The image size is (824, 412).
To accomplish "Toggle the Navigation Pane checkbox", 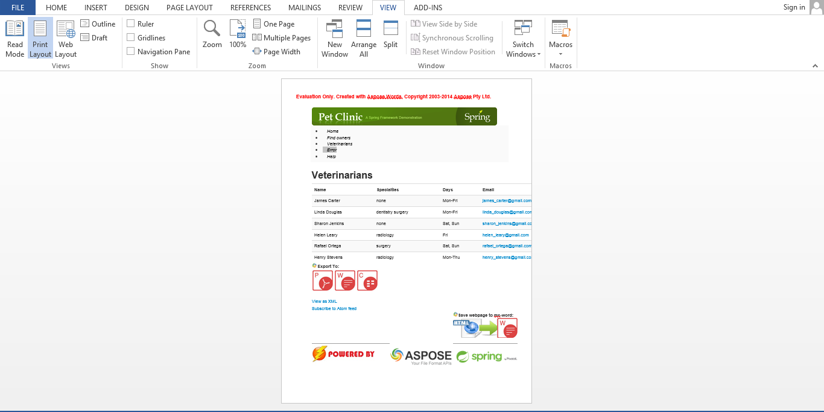I will 131,51.
